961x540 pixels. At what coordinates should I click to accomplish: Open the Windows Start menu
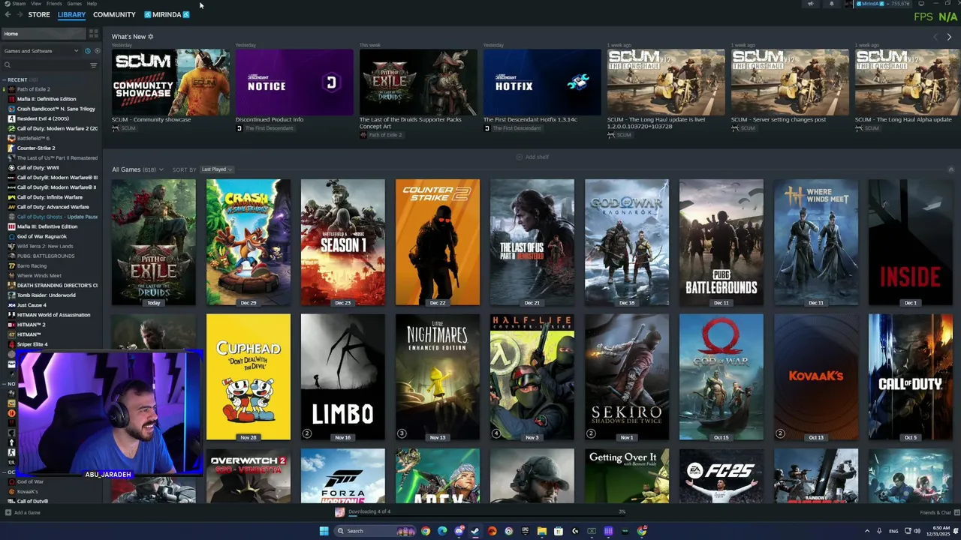pos(324,531)
